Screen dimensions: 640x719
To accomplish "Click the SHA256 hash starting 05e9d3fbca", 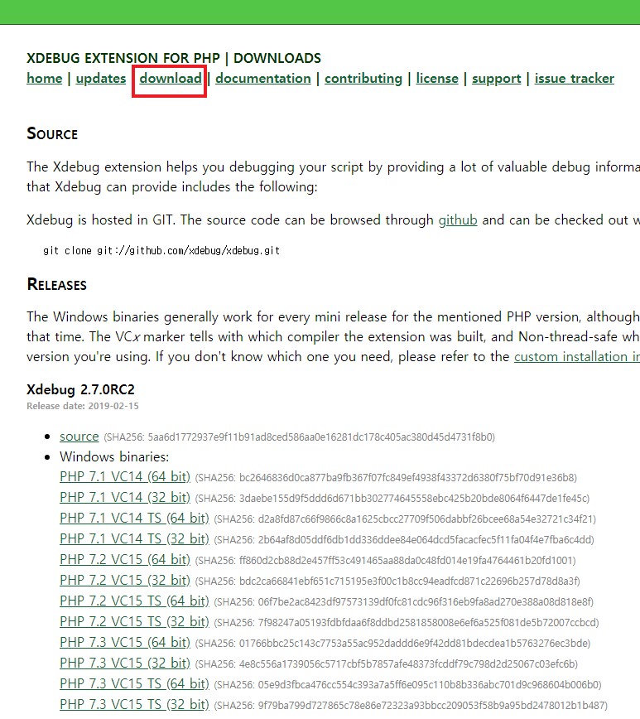I will point(407,685).
